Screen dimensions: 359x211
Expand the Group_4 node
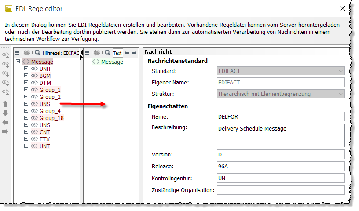click(26, 111)
